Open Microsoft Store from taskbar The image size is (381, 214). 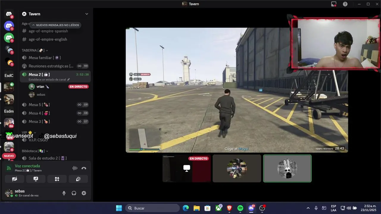pos(207,208)
